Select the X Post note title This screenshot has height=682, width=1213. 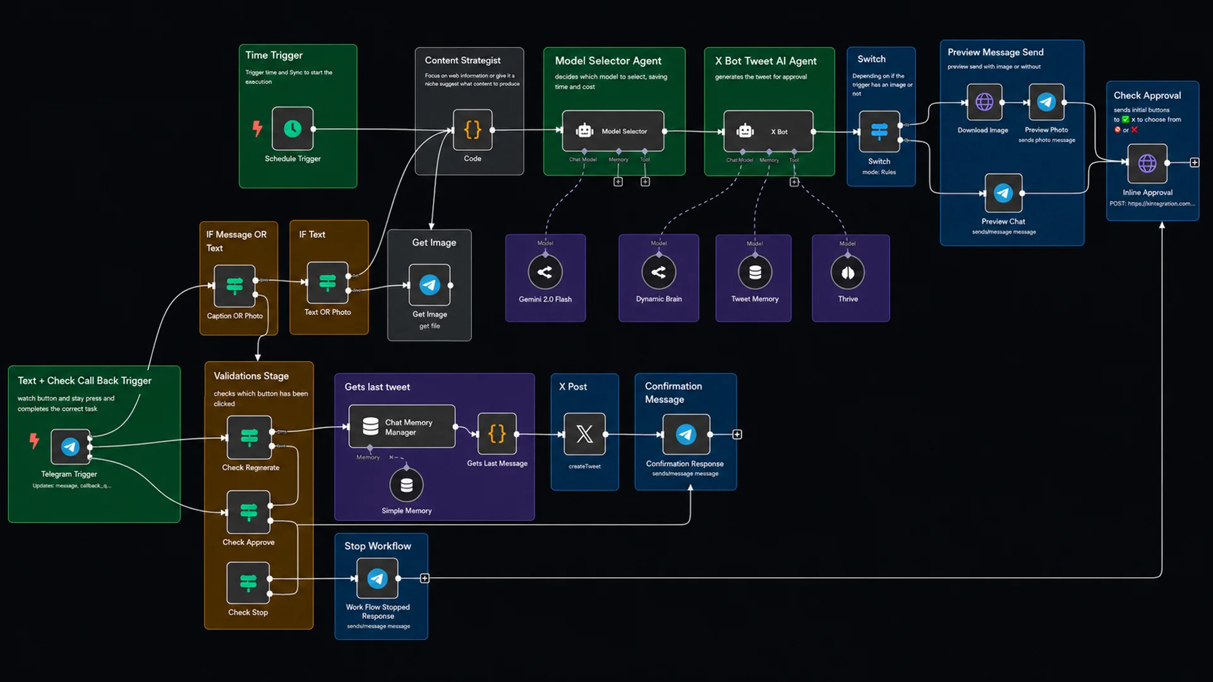pos(573,386)
